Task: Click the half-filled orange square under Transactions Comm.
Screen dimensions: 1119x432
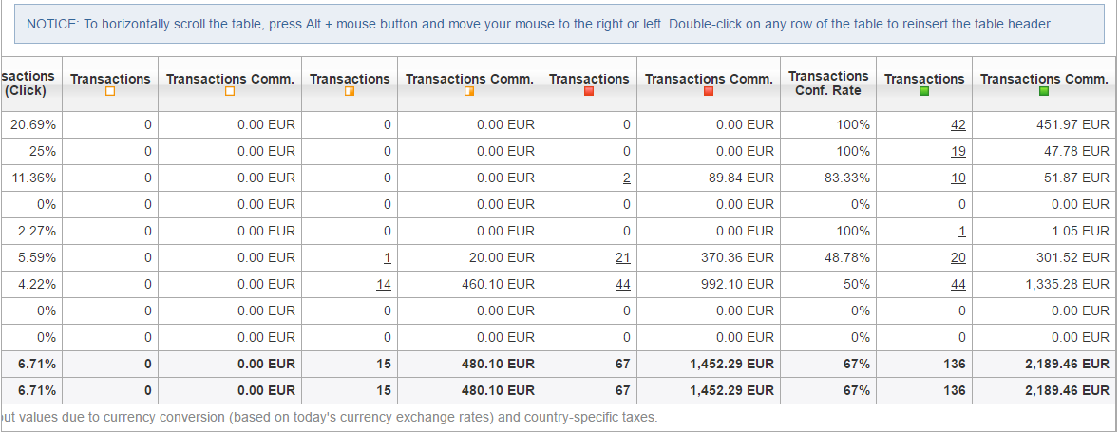Action: point(469,92)
